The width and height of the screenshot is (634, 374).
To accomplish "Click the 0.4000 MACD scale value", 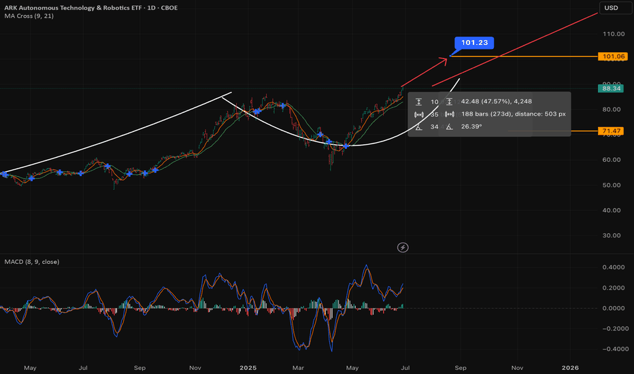I will (614, 267).
